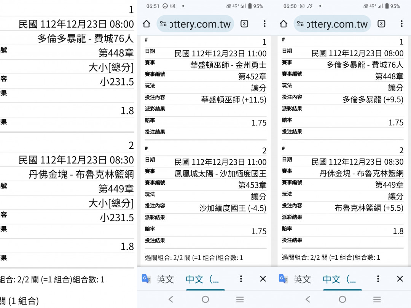Click middle phone date 民國 112年12月23日 11:00 of entry 1
411x308 pixels.
220,54
